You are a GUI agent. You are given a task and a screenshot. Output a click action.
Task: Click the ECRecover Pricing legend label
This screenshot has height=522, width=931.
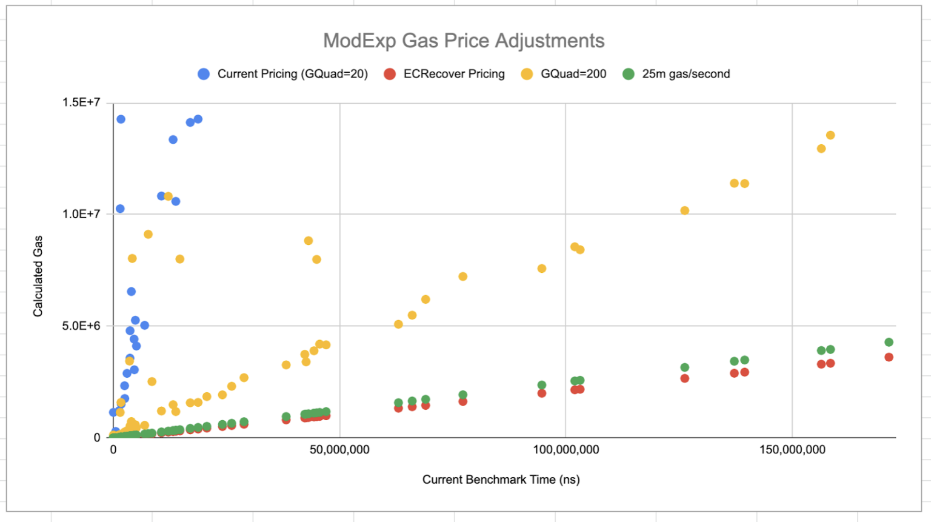[454, 74]
